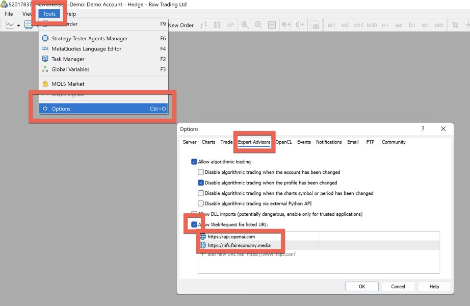Set timeframe to M15

[358, 25]
